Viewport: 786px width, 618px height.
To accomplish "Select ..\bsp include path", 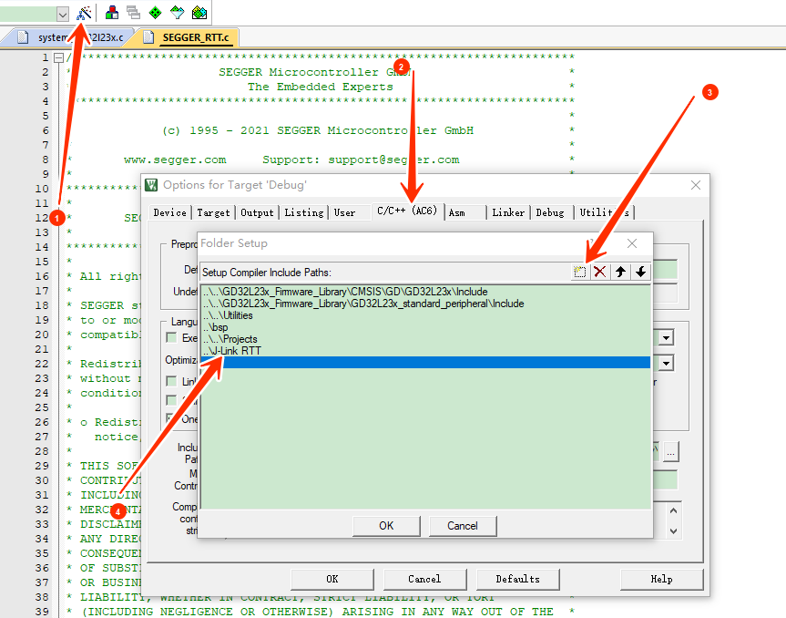I will 425,327.
